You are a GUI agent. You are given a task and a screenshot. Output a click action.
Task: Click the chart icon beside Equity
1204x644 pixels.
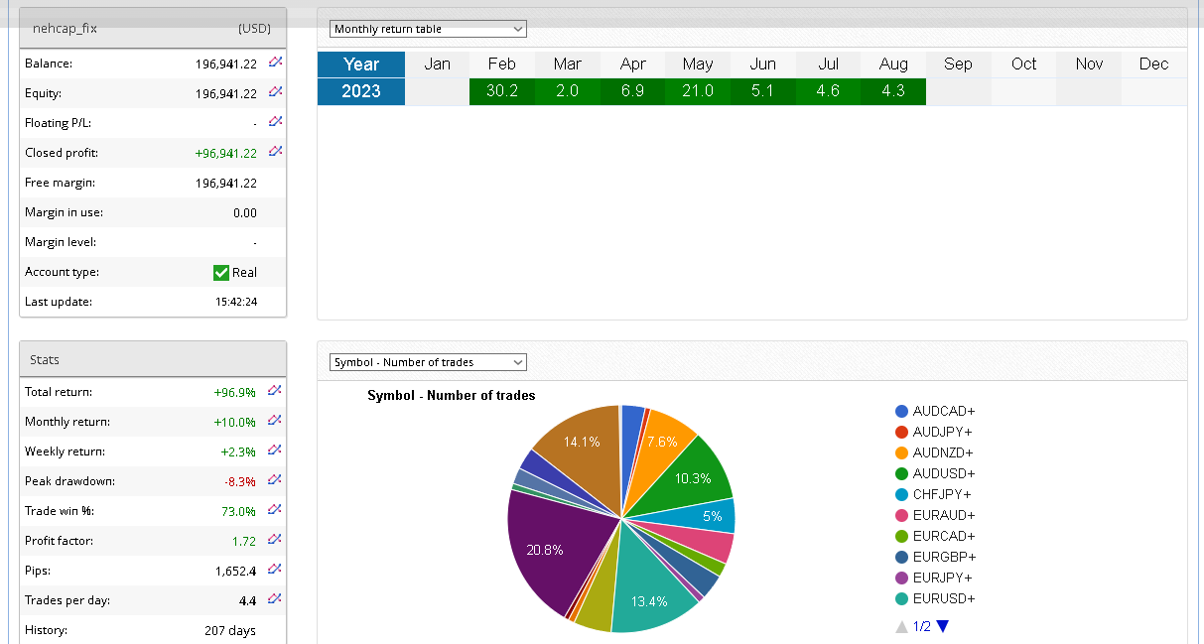[x=275, y=92]
